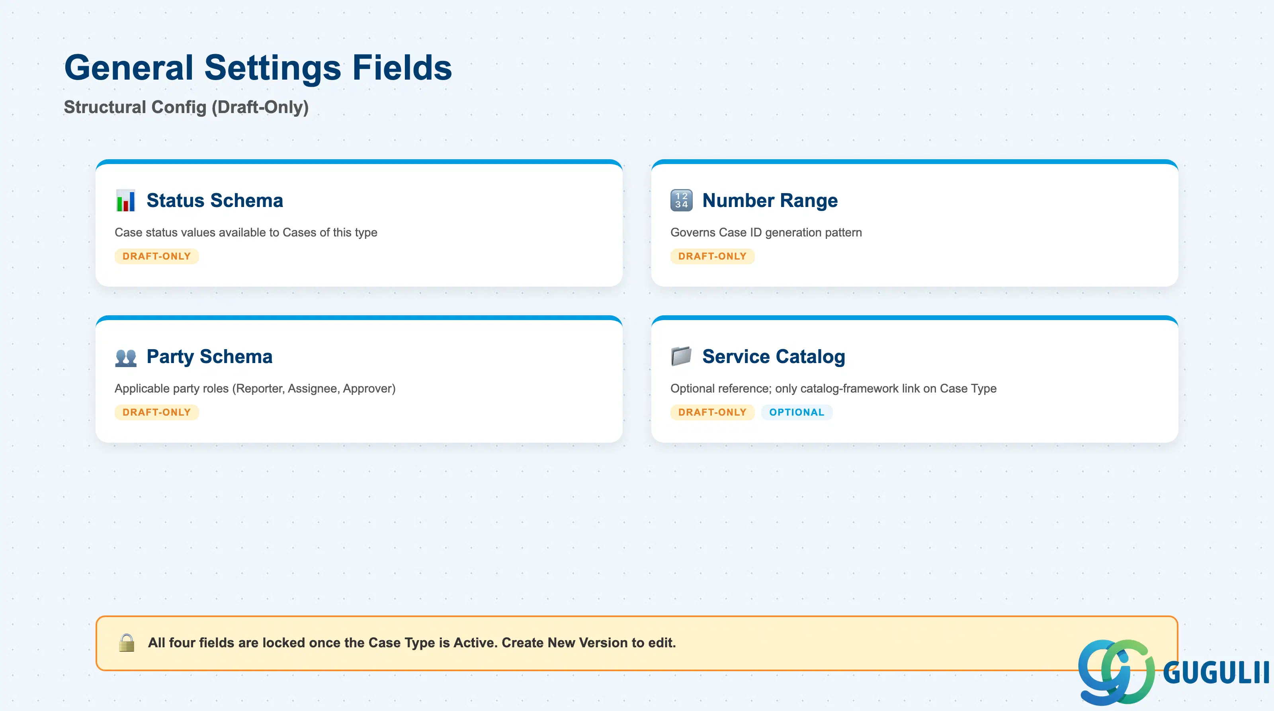Click the 'Structural Config (Draft-Only)' subtitle
Image resolution: width=1274 pixels, height=711 pixels.
tap(186, 107)
